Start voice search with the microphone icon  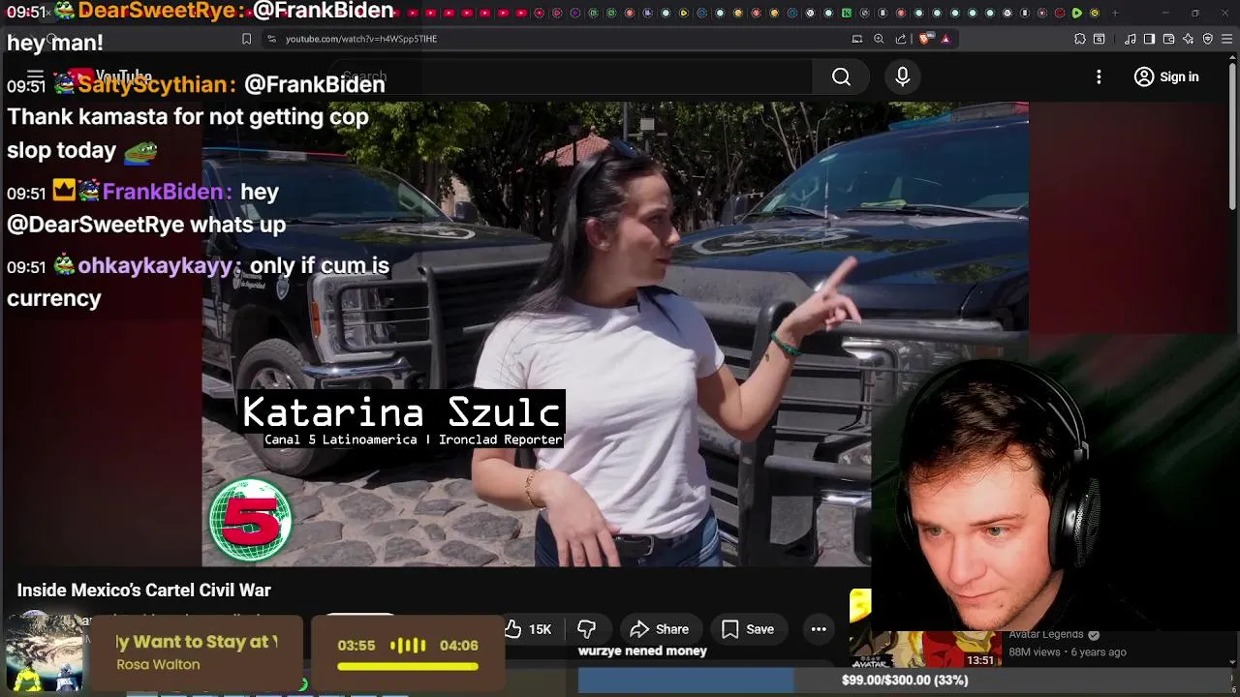point(902,76)
